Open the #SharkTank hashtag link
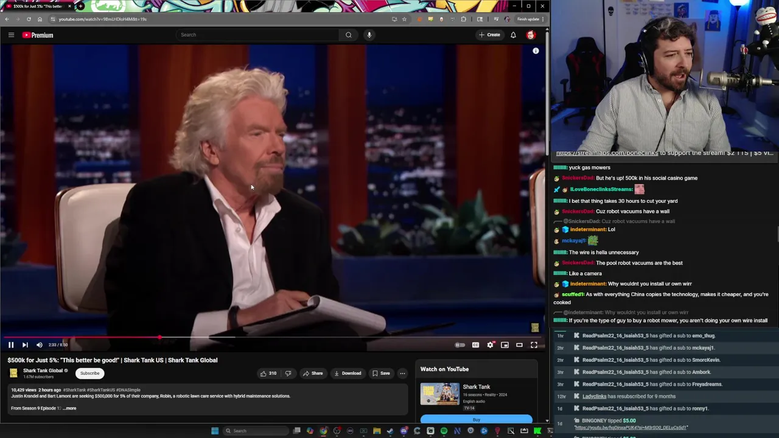This screenshot has width=779, height=438. (x=74, y=390)
